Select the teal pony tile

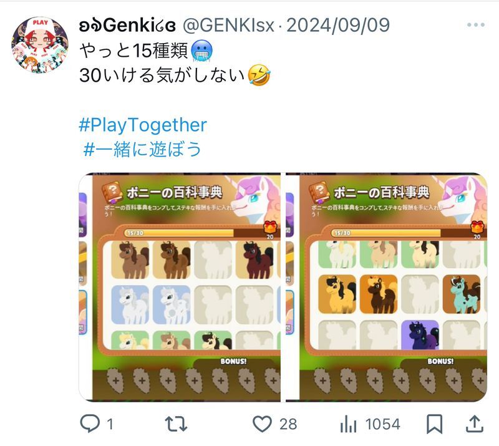(x=462, y=294)
